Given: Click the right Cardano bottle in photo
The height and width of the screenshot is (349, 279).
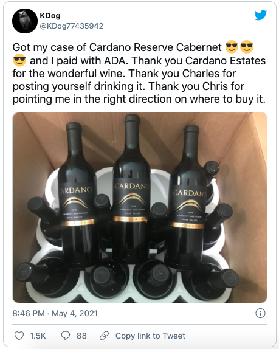Looking at the screenshot, I should click(x=189, y=196).
